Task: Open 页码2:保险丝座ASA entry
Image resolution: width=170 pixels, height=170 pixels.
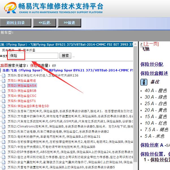Action: click(22, 86)
